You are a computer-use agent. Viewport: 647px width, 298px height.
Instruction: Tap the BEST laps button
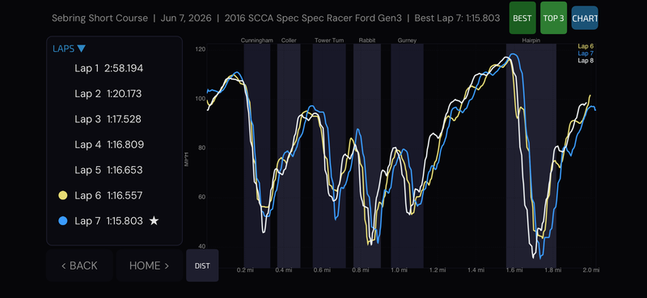coord(522,18)
